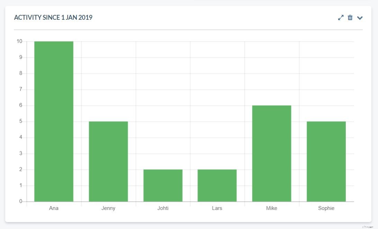Click the downward chevron in the header
This screenshot has height=229, width=378.
pos(360,18)
